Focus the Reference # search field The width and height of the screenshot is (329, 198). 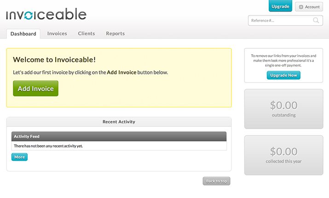tap(285, 20)
